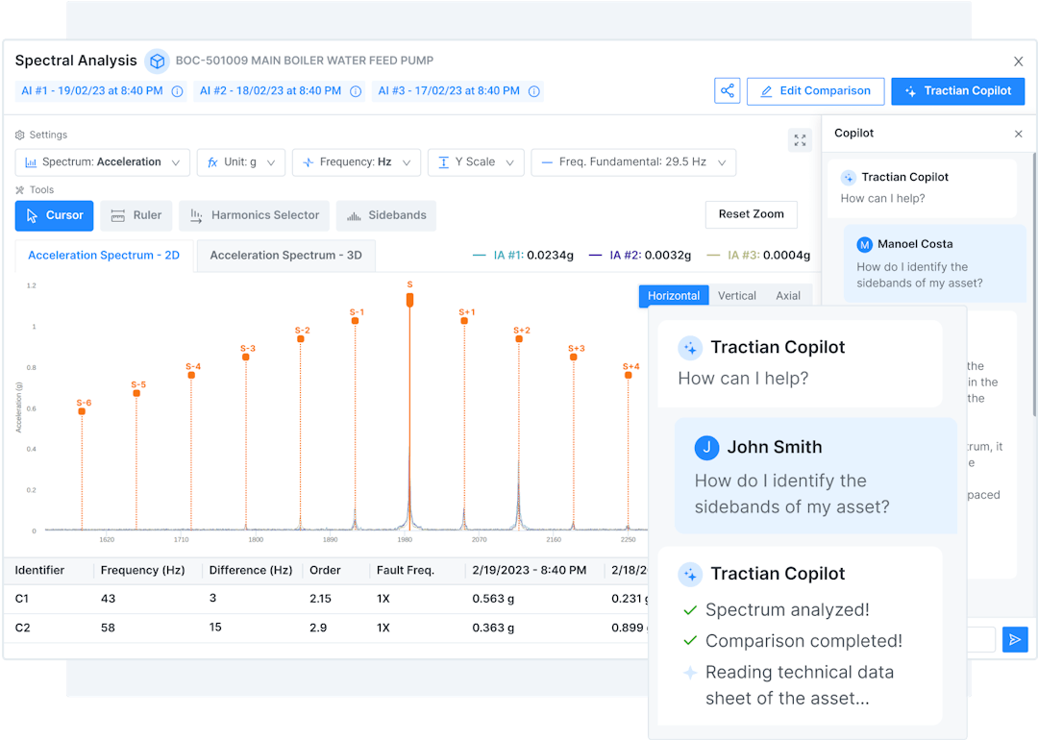The height and width of the screenshot is (740, 1038).
Task: Activate the Harmonics Selector tool
Action: click(x=255, y=215)
